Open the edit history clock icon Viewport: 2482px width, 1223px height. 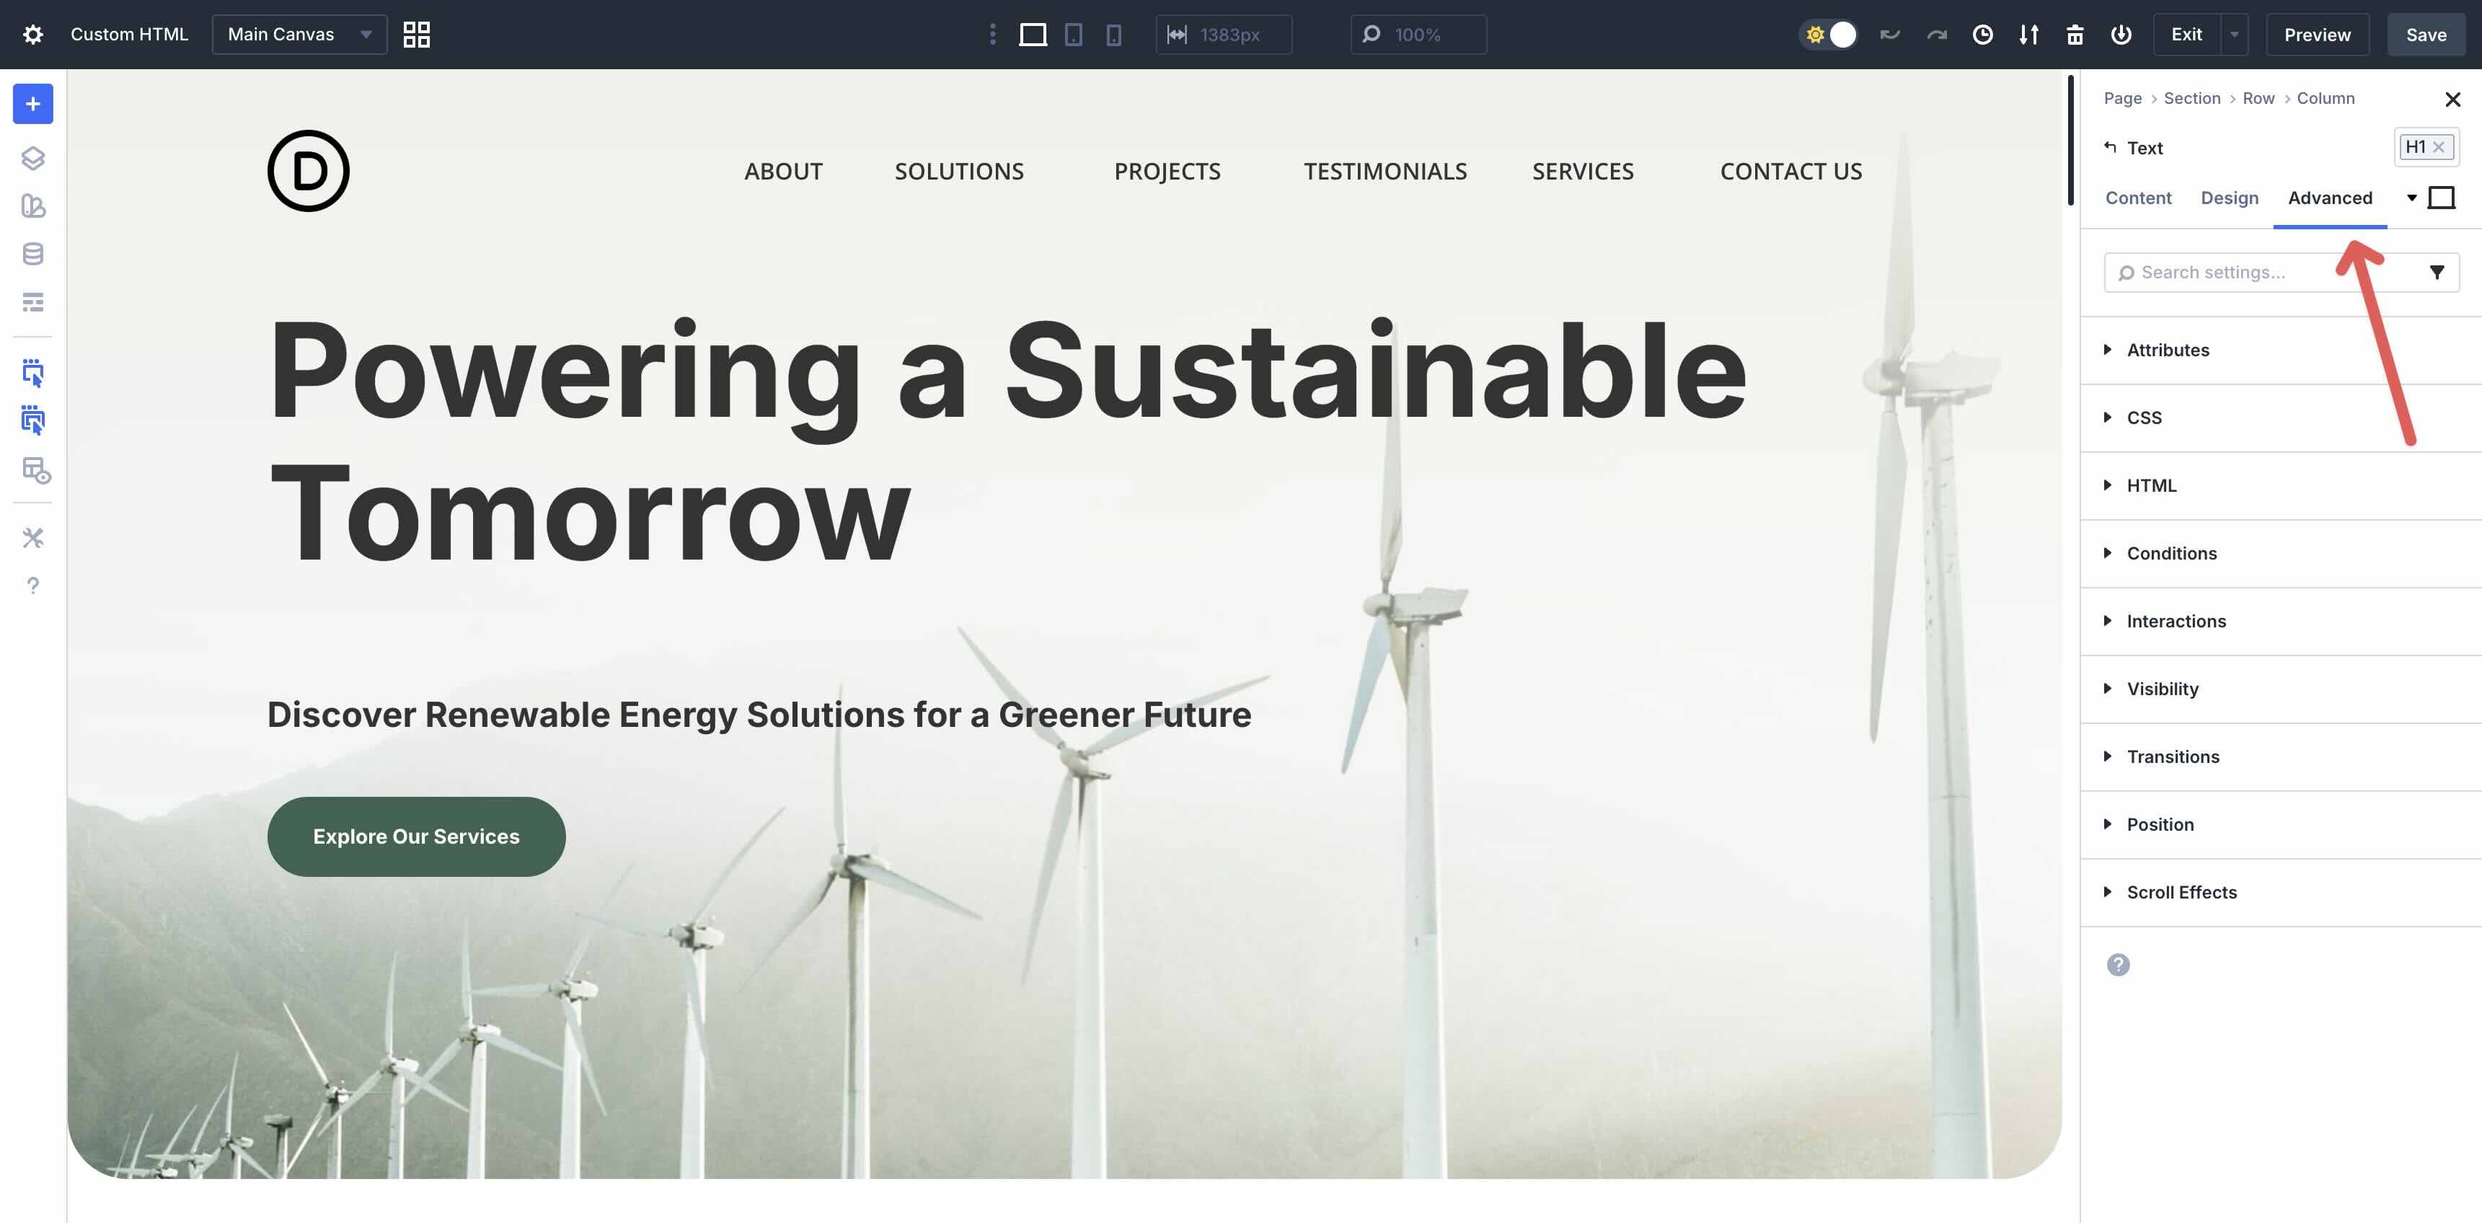(1983, 34)
